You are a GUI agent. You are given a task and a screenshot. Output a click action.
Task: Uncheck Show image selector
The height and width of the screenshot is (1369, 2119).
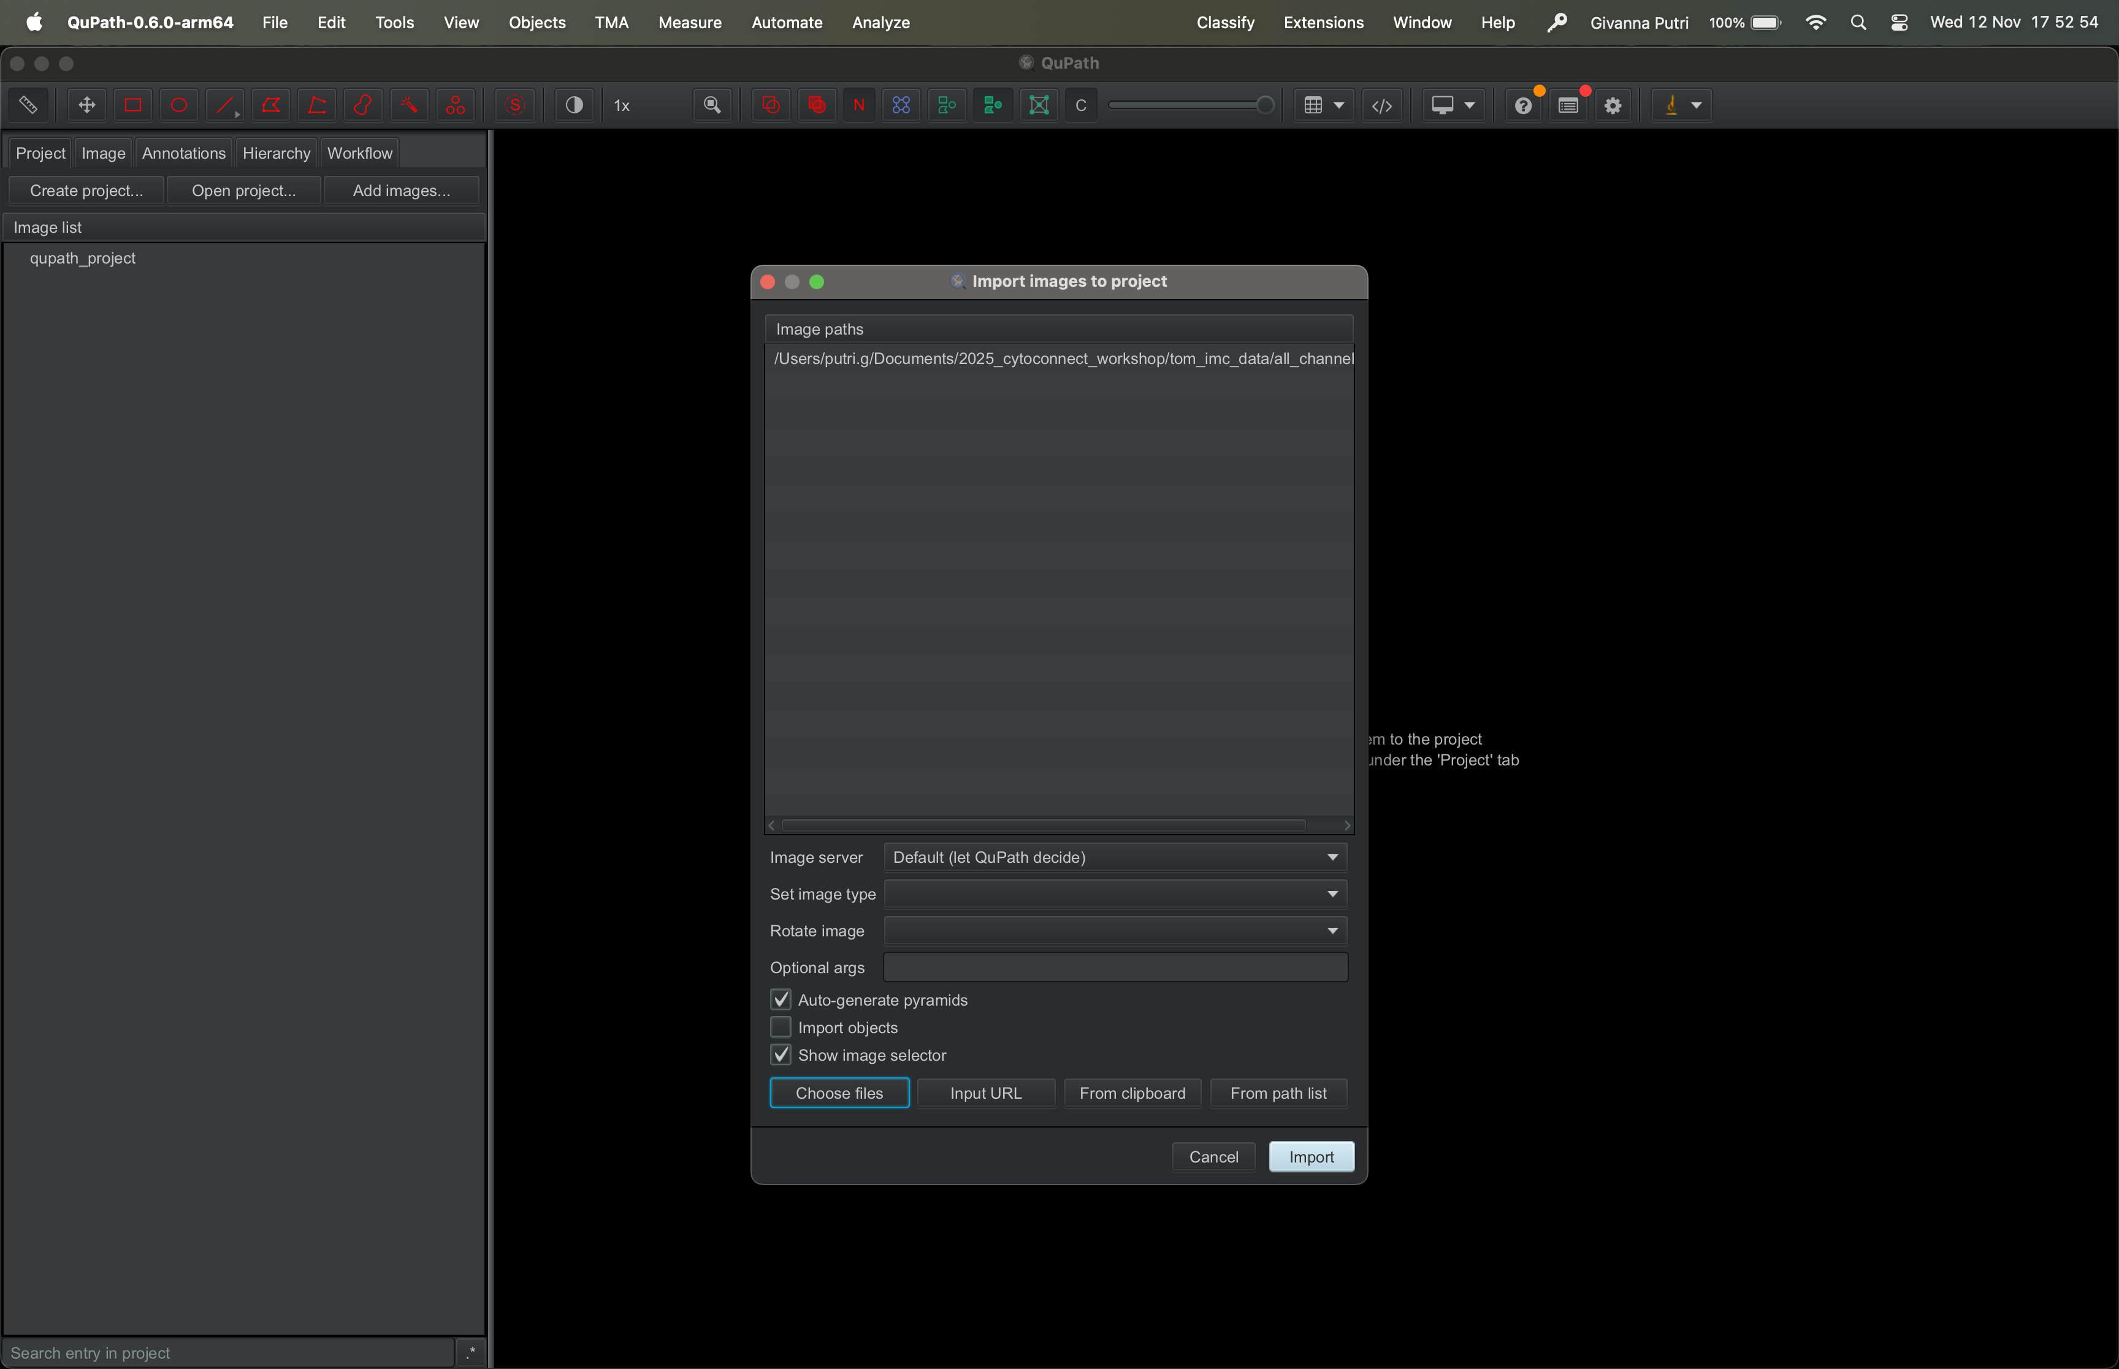click(781, 1055)
